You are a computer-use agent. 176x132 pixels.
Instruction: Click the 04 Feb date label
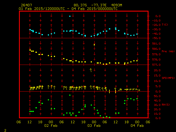click(137, 126)
